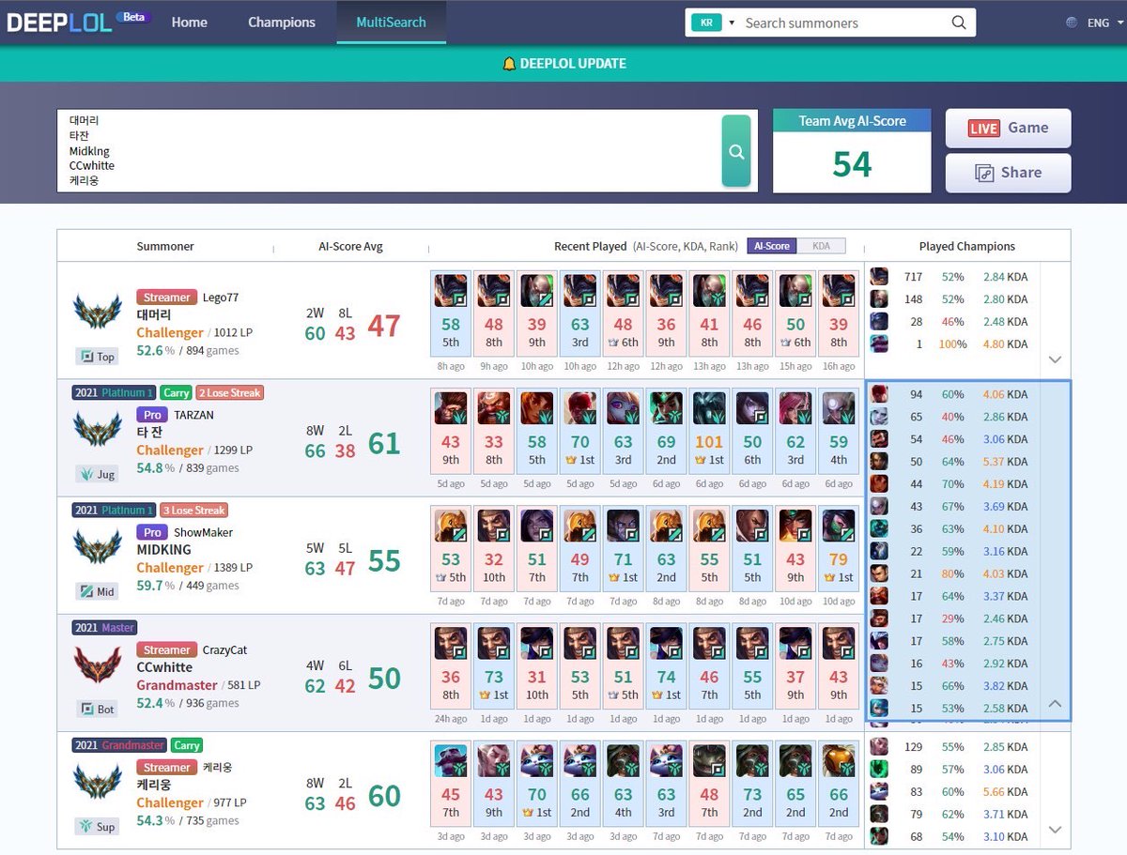Screen dimensions: 1127x855
Task: Click the 2021 Master season badge
Action: pyautogui.click(x=105, y=627)
